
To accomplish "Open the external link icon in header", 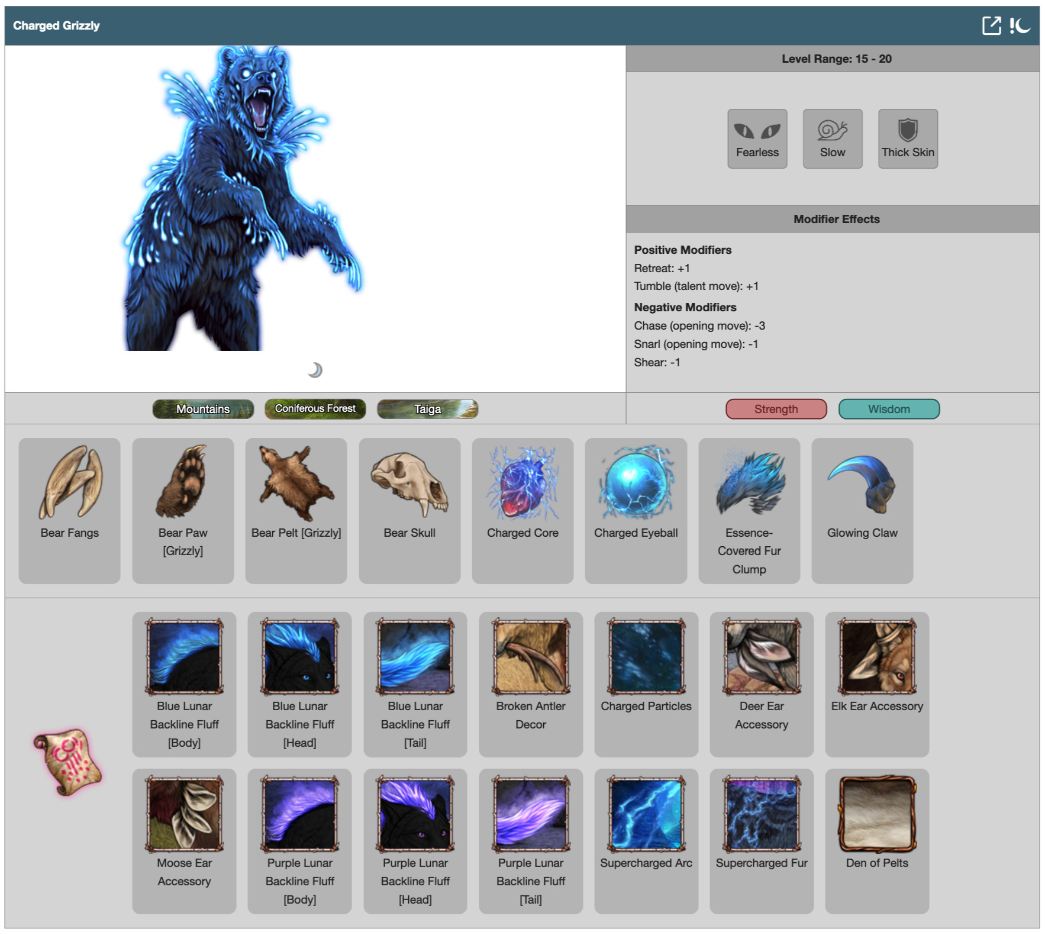I will click(992, 25).
